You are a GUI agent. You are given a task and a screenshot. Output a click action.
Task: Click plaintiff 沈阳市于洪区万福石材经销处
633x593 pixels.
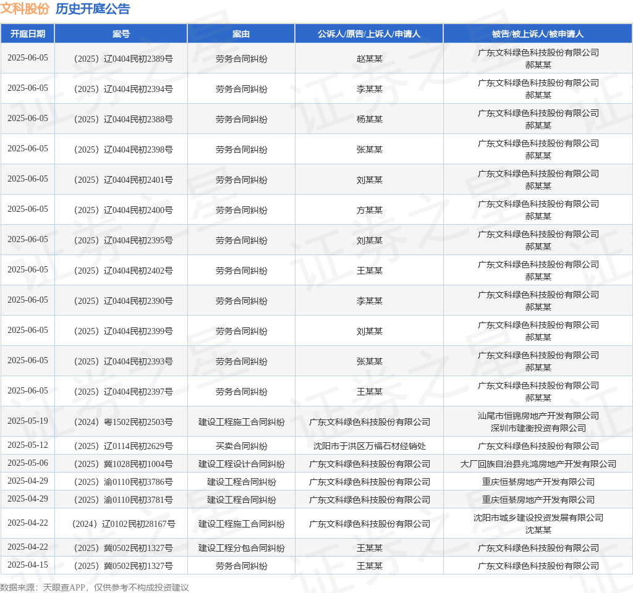pyautogui.click(x=370, y=446)
